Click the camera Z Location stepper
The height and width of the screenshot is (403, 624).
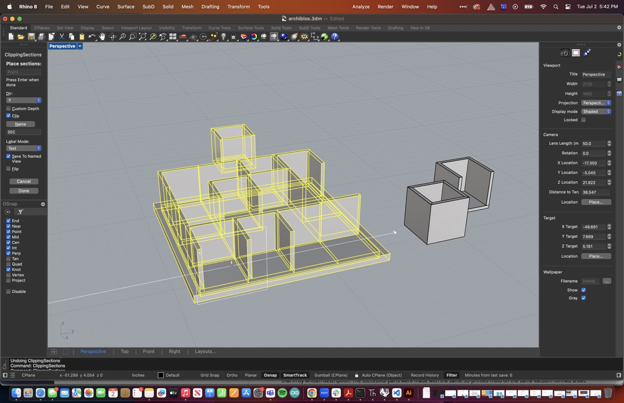609,182
